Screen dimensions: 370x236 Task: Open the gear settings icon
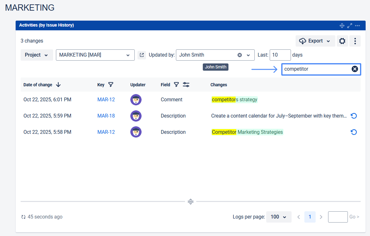point(342,41)
